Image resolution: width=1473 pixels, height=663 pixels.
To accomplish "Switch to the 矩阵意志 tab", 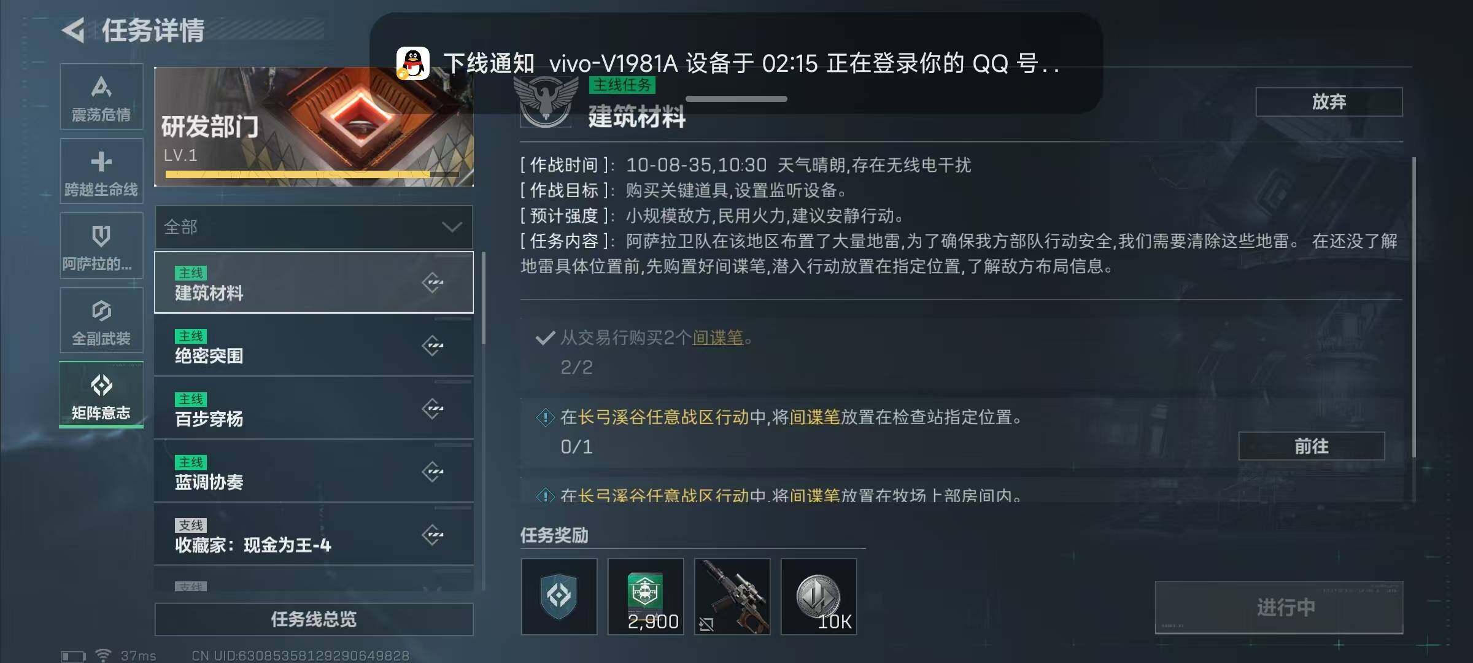I will (101, 395).
